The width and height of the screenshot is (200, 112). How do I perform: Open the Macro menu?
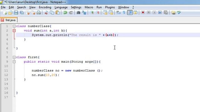click(89, 7)
